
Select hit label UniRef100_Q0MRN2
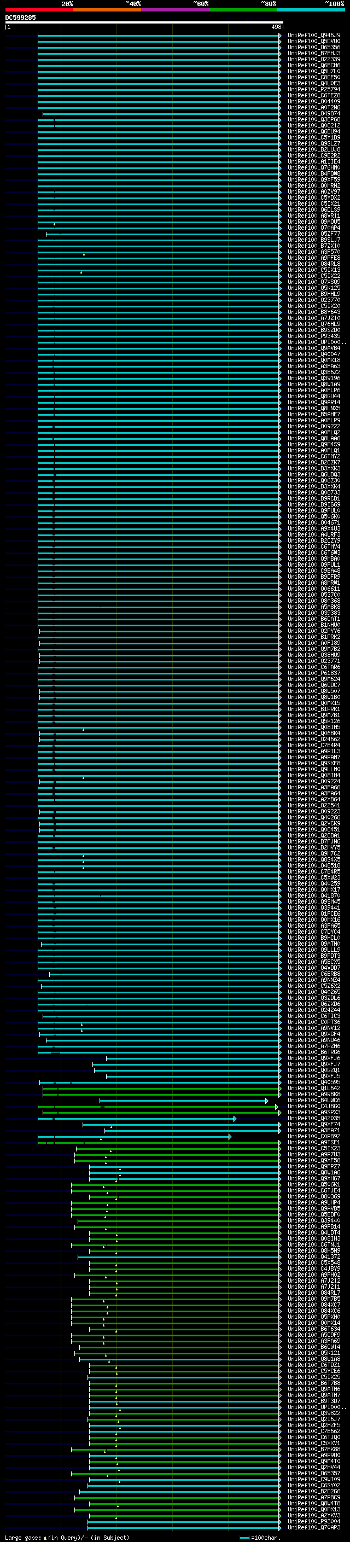314,185
